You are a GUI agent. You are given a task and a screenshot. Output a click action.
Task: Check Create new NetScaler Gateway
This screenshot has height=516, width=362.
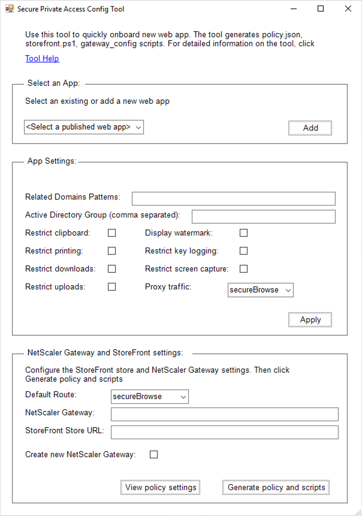tap(154, 455)
